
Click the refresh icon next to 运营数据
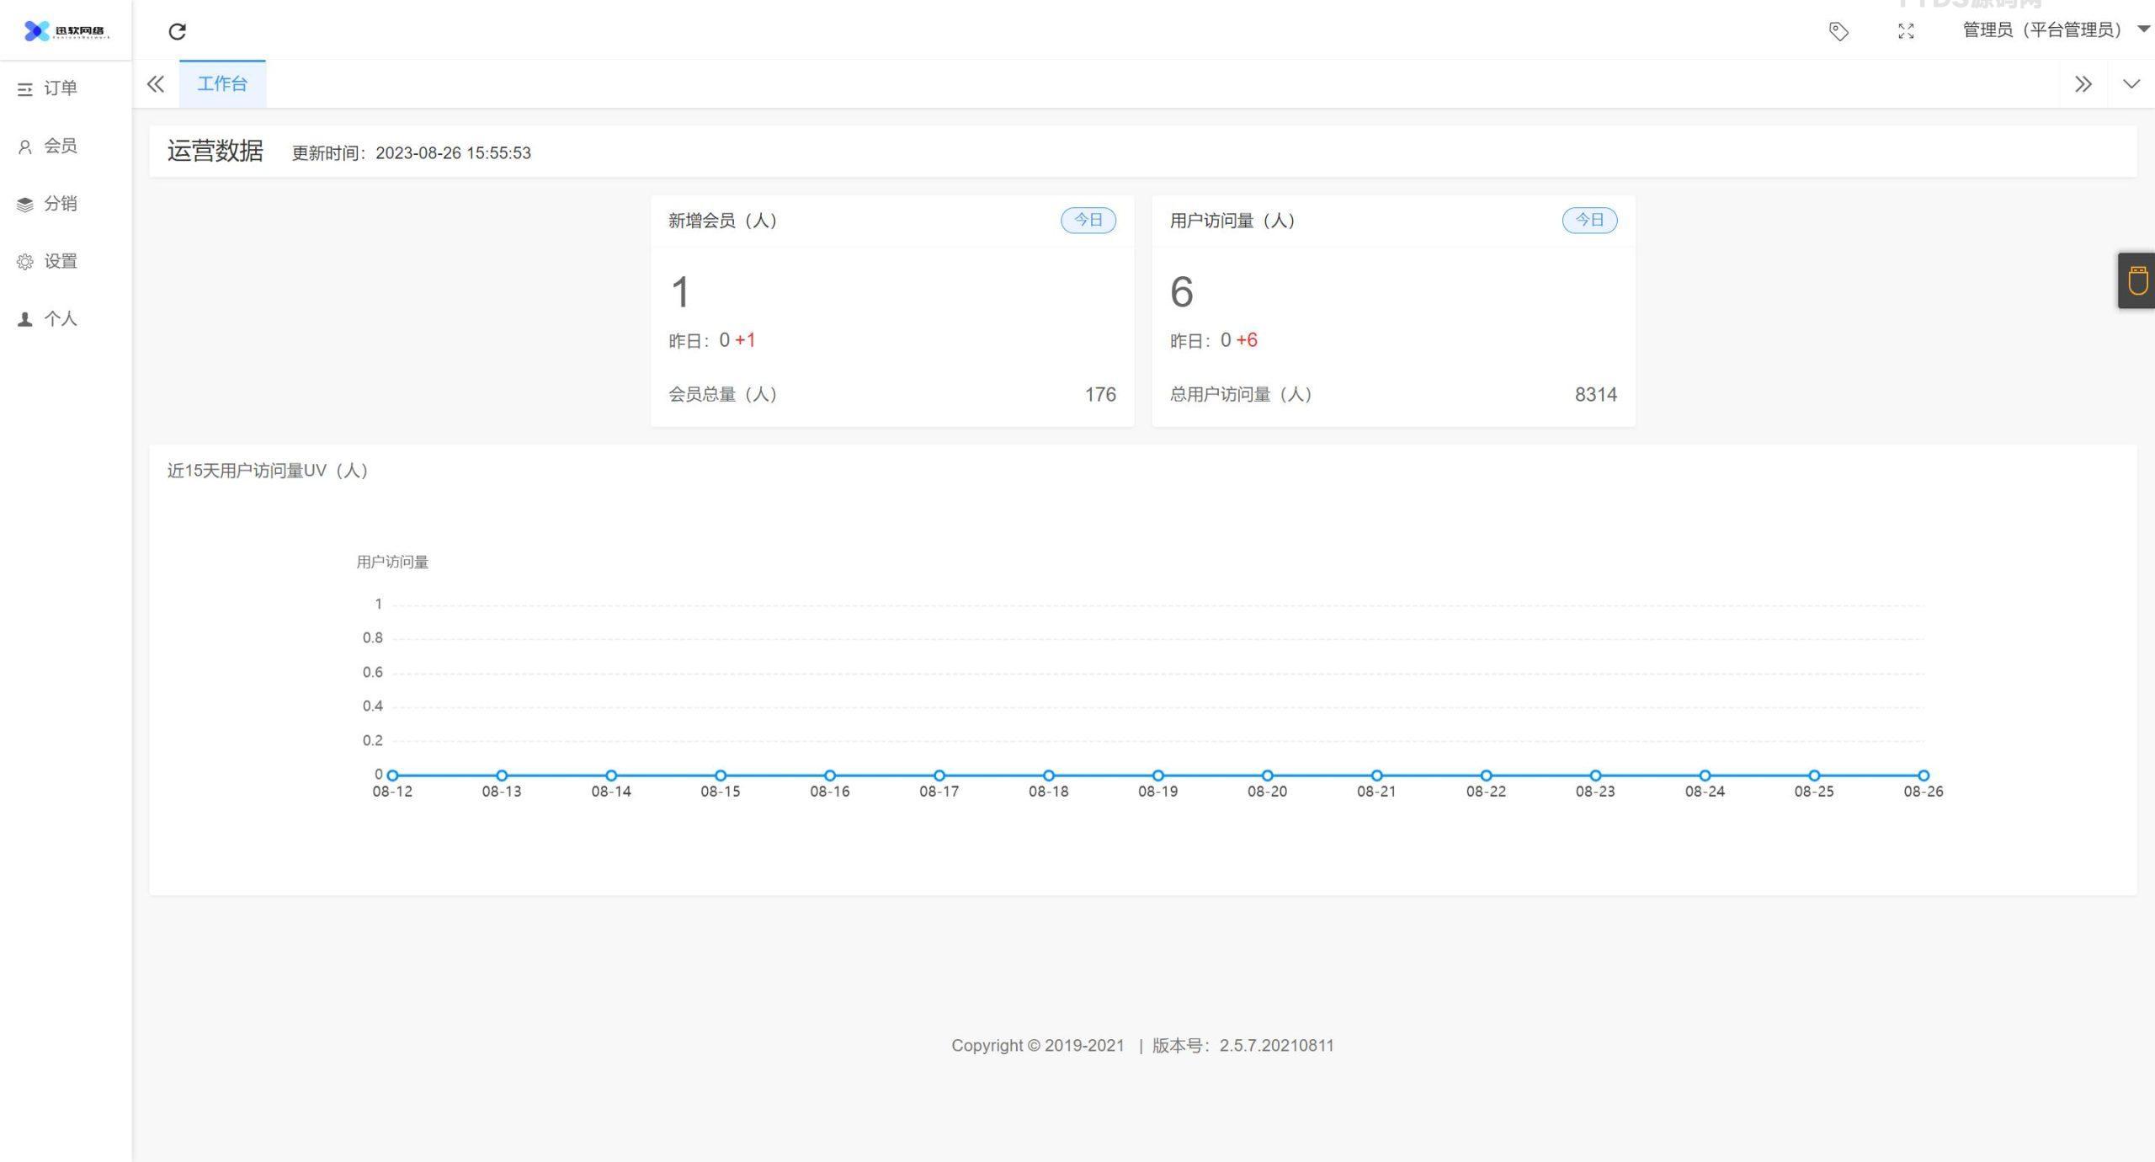pyautogui.click(x=178, y=30)
